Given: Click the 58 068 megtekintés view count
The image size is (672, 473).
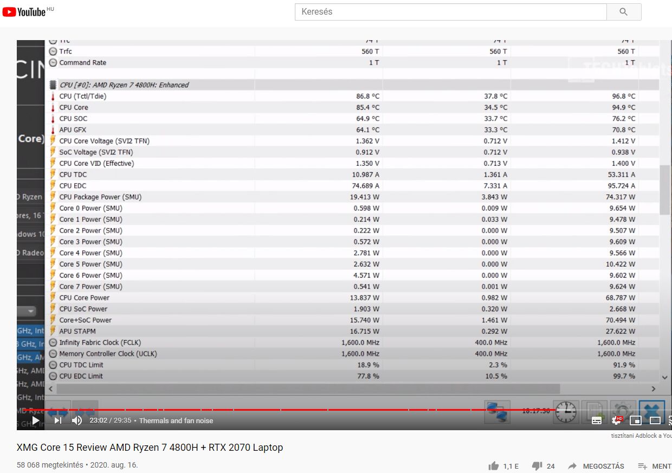Looking at the screenshot, I should tap(50, 465).
